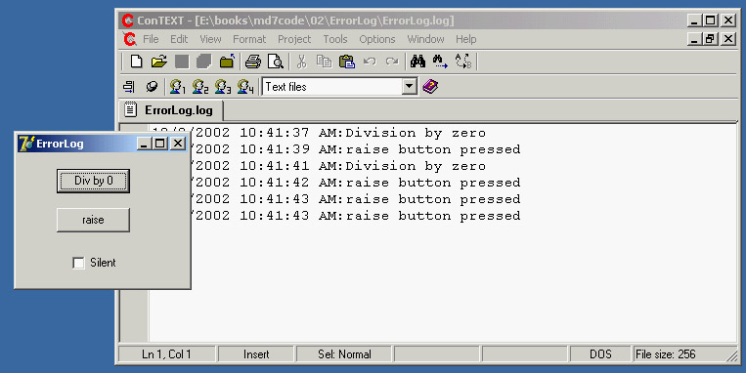Click the Sel: Normal status panel
This screenshot has height=373, width=746.
(x=344, y=354)
